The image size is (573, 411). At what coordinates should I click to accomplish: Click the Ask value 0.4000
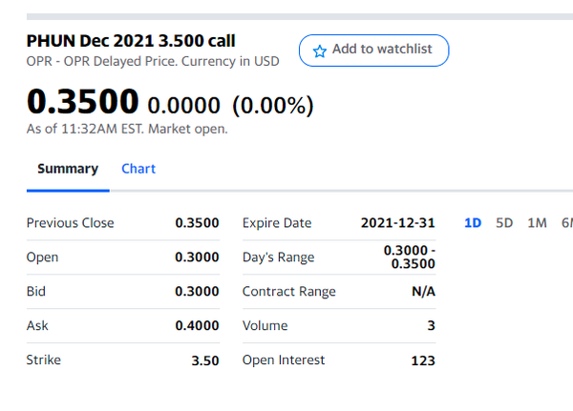coord(197,326)
